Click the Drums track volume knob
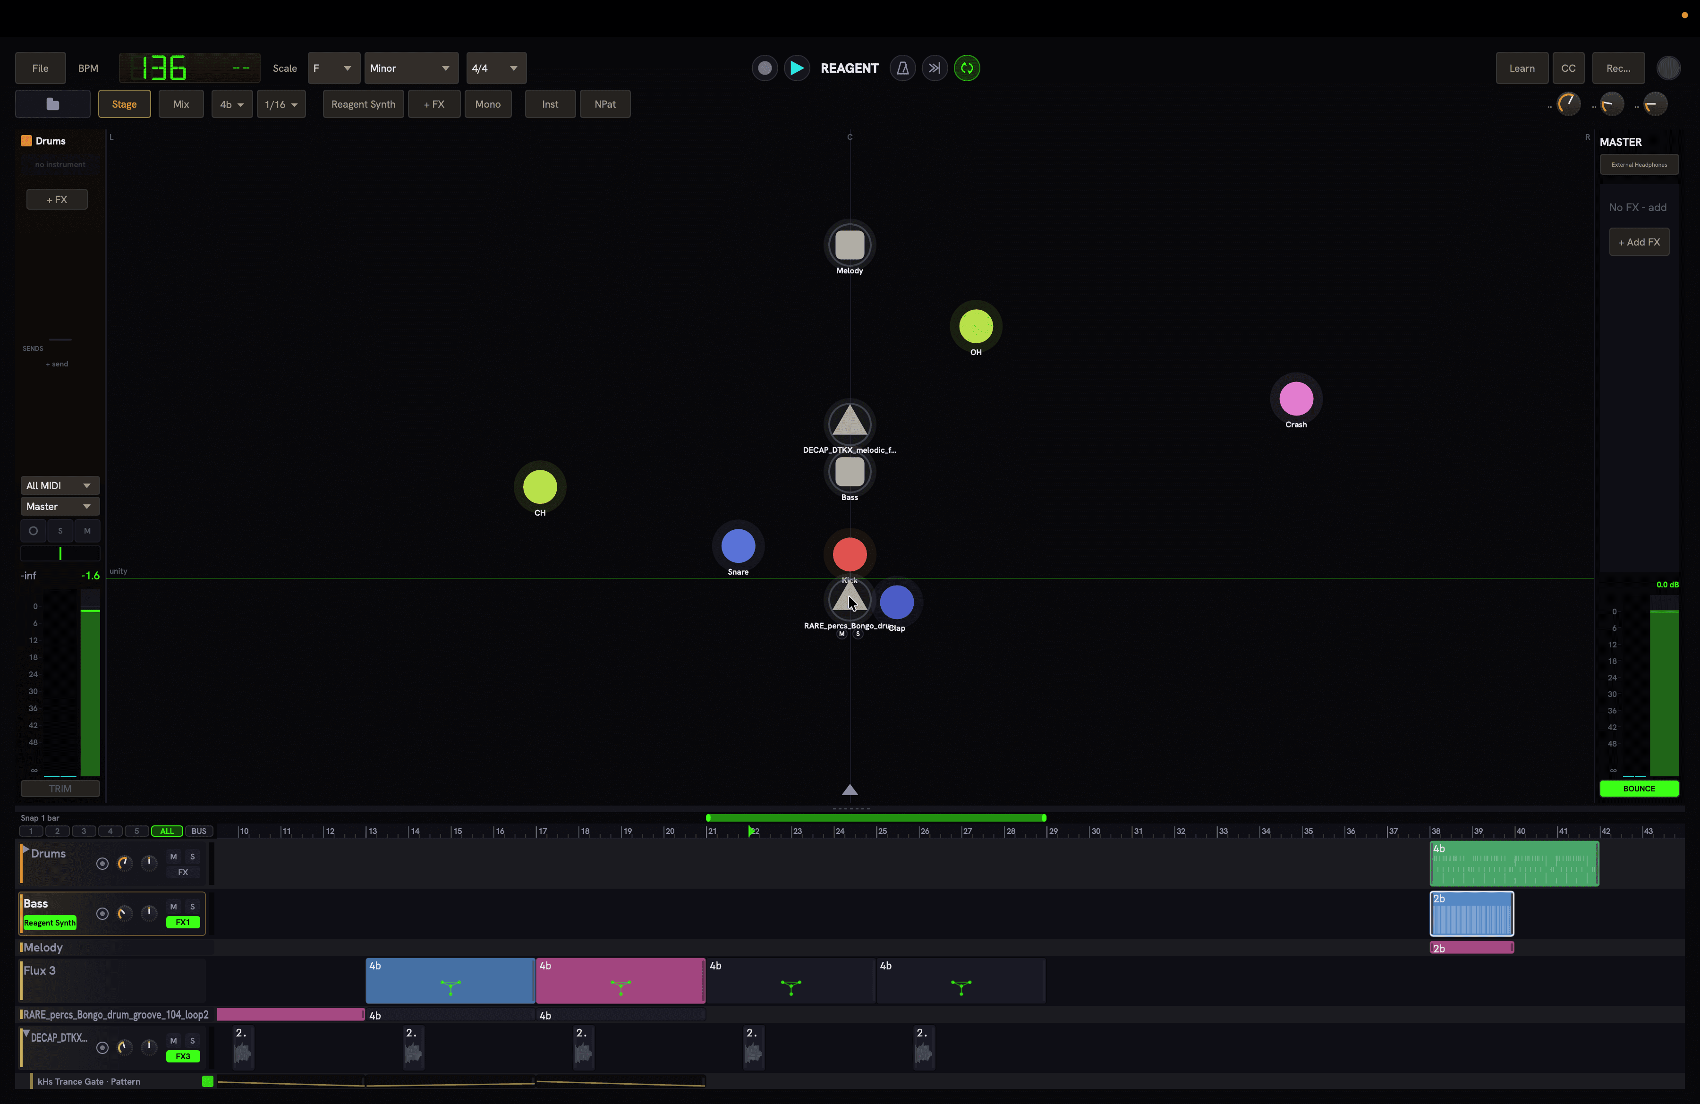1700x1104 pixels. [124, 863]
